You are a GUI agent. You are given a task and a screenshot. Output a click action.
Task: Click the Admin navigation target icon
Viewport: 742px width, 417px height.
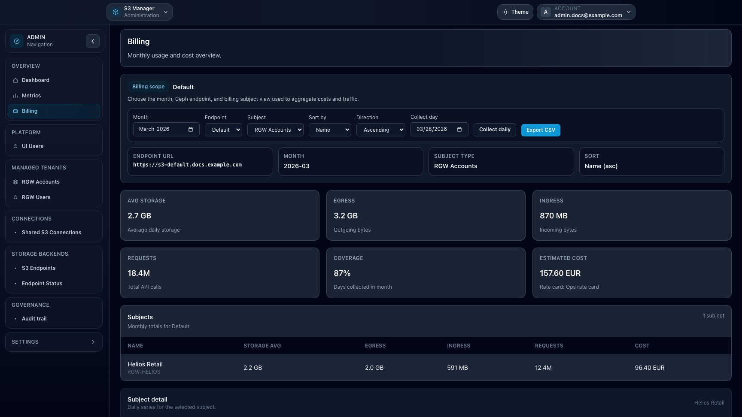[x=16, y=41]
